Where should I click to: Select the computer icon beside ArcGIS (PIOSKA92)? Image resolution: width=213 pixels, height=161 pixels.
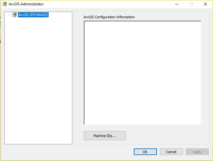tap(15, 15)
